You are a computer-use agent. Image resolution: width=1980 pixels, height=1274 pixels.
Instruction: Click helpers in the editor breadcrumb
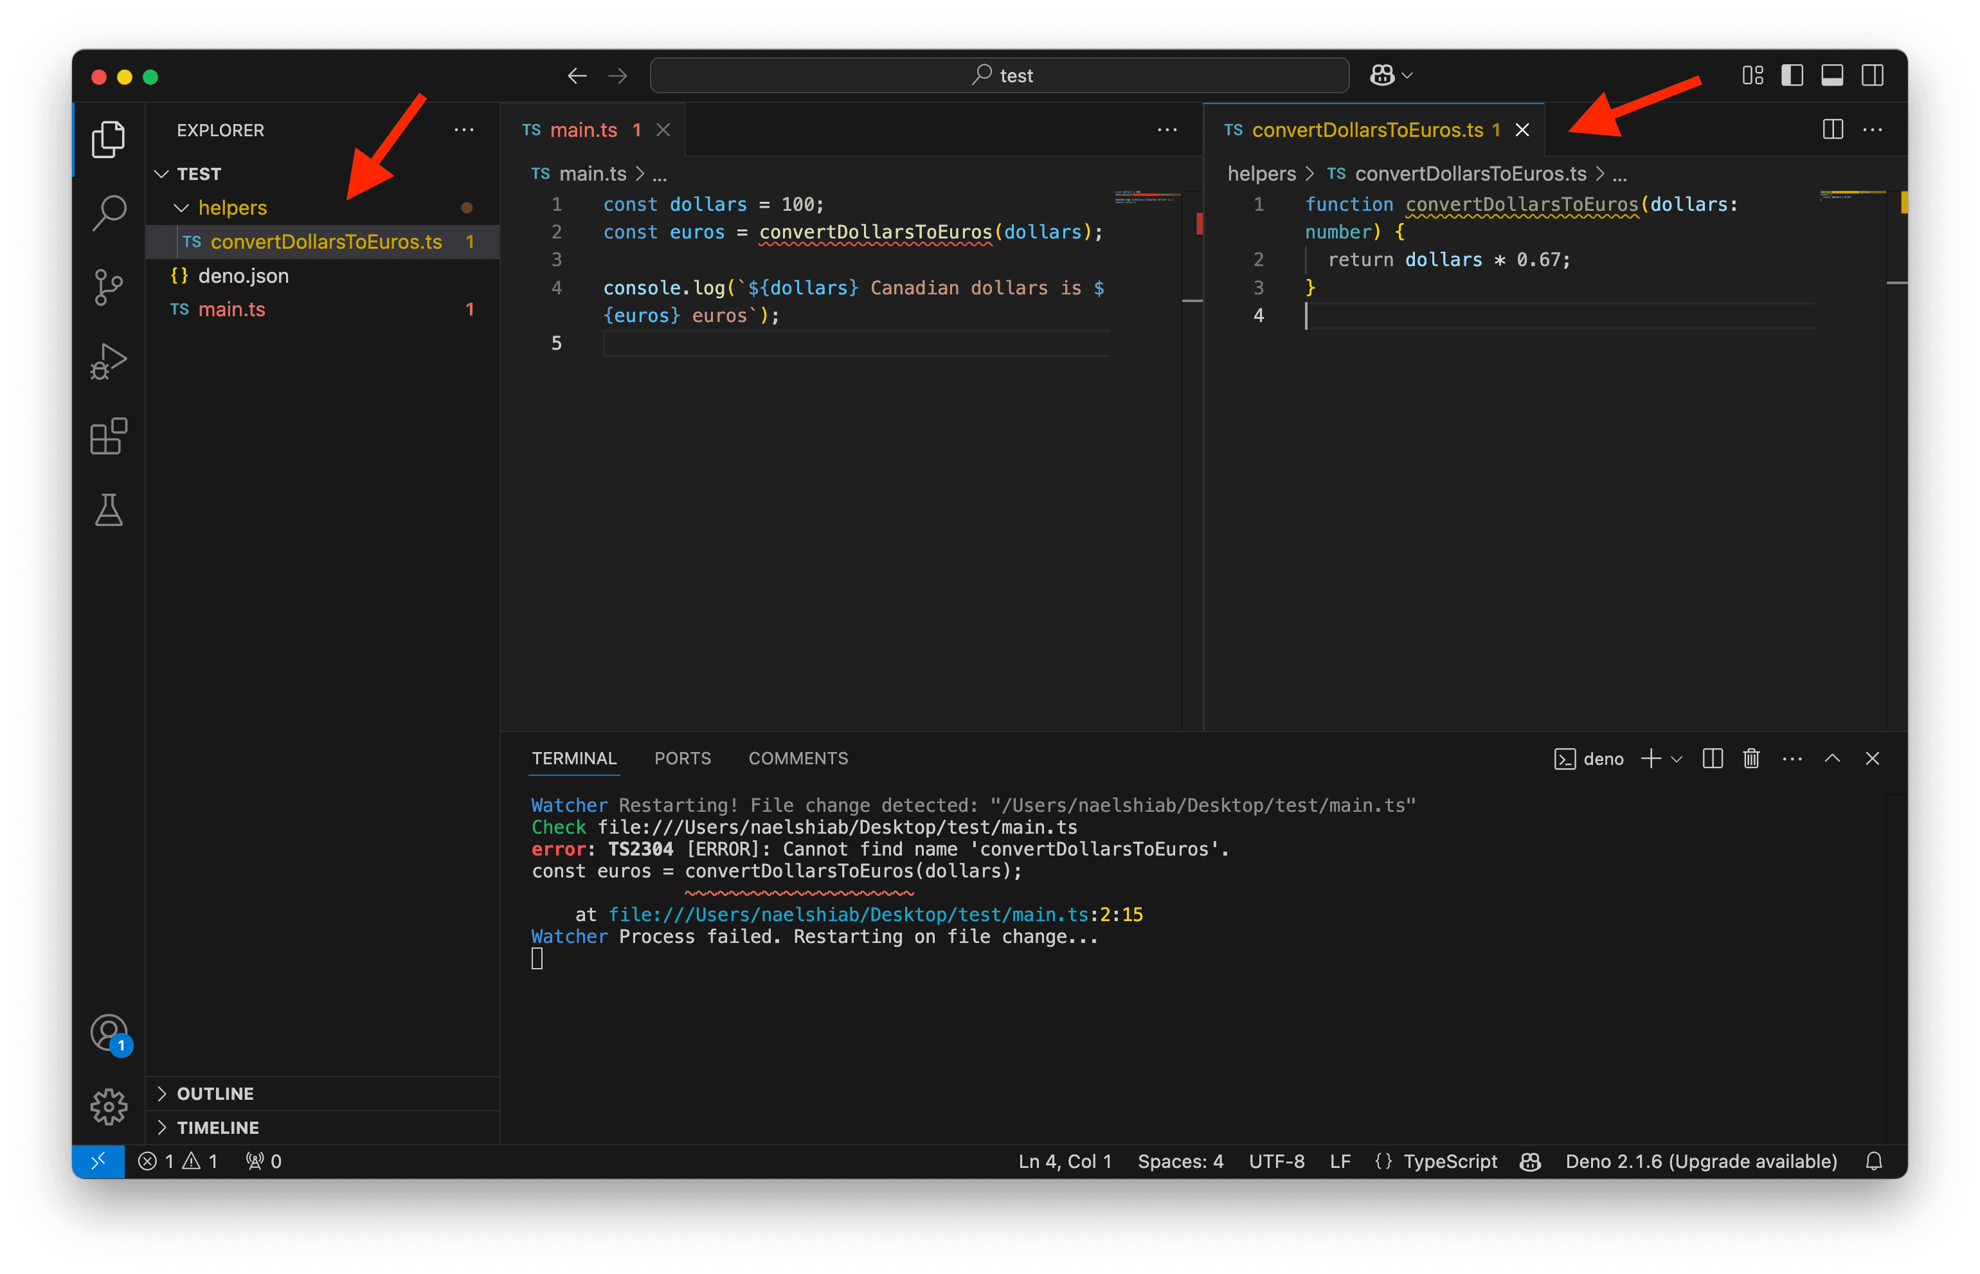pos(1261,174)
